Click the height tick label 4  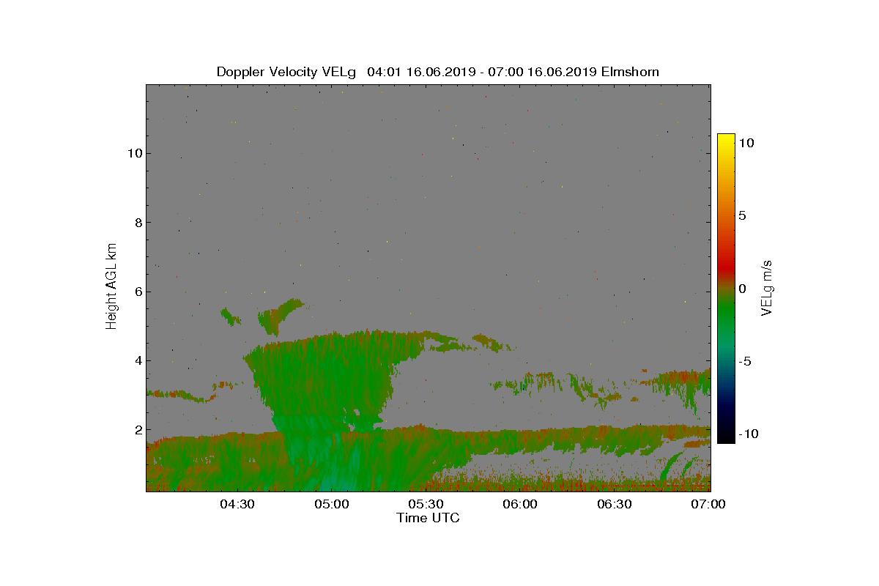pyautogui.click(x=137, y=360)
